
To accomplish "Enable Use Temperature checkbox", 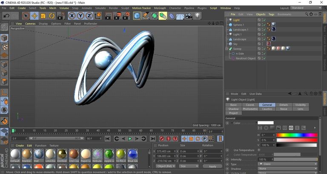I will click(x=259, y=150).
